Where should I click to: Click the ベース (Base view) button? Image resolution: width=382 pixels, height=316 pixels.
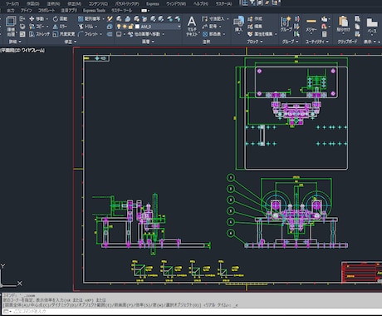click(372, 26)
